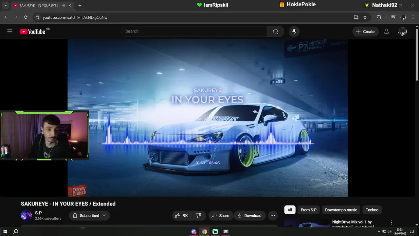The height and width of the screenshot is (236, 419).
Task: Click the YouTube search input field
Action: pos(194,31)
